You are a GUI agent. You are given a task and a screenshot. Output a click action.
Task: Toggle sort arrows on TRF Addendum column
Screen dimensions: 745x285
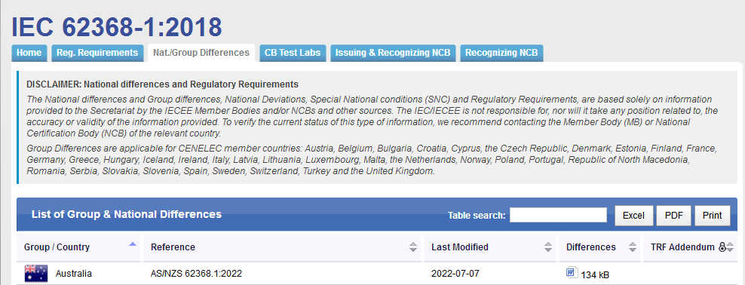[x=730, y=247]
